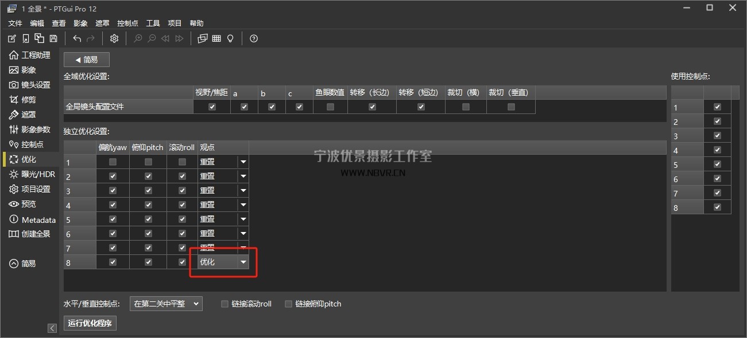Click the save project floppy icon

53,38
